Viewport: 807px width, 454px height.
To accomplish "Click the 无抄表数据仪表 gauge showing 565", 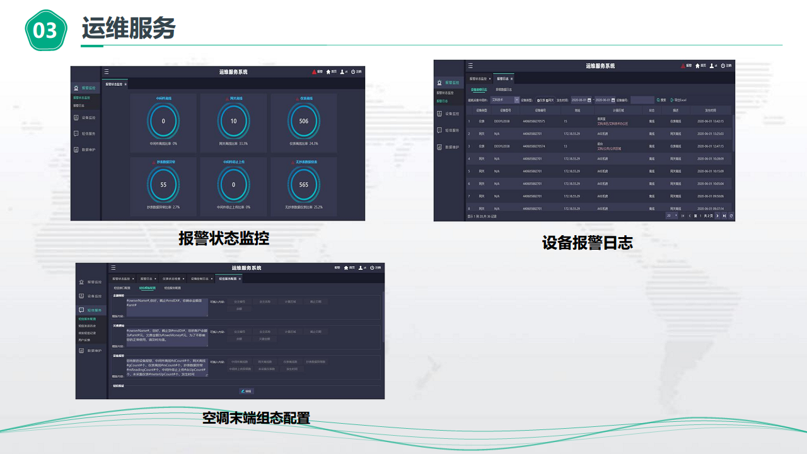I will (304, 185).
